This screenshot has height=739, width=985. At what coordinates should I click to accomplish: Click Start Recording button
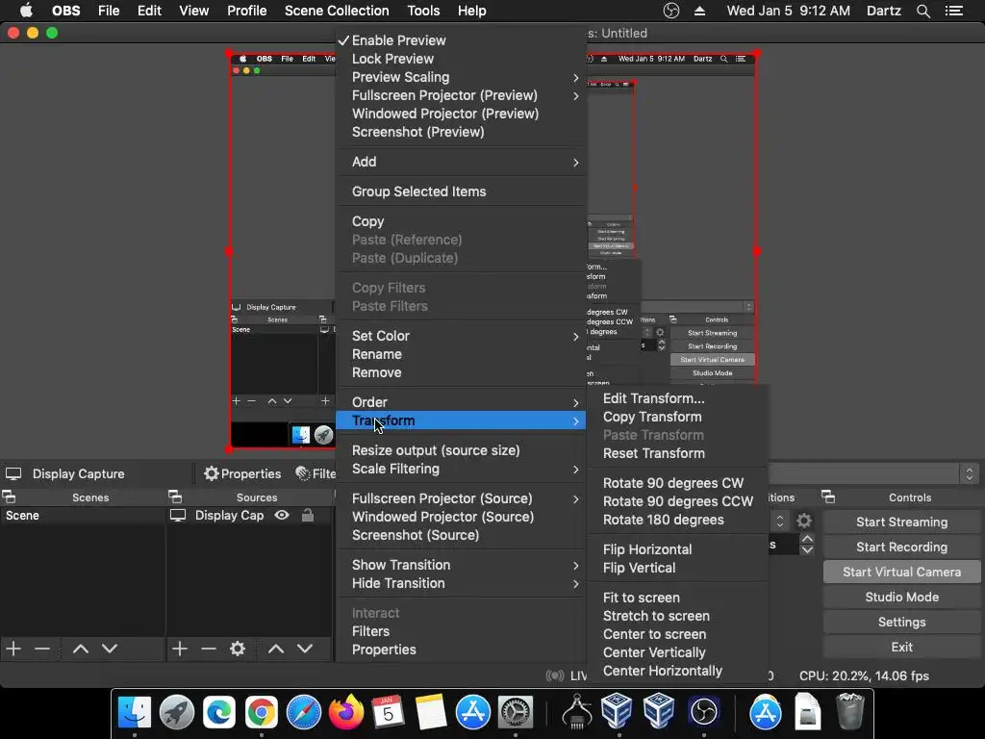[x=901, y=547]
